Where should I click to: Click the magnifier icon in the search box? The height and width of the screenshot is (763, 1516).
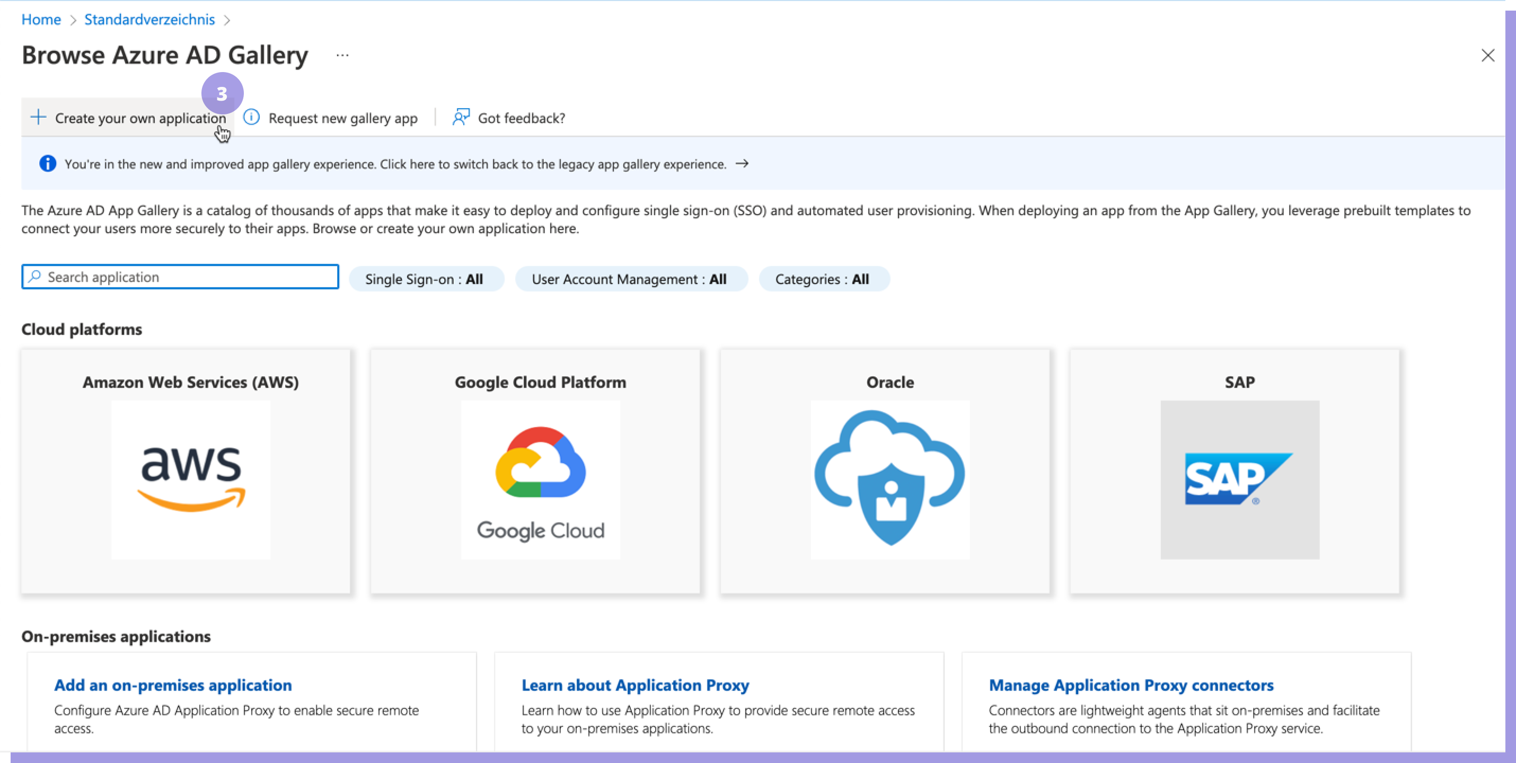click(35, 276)
